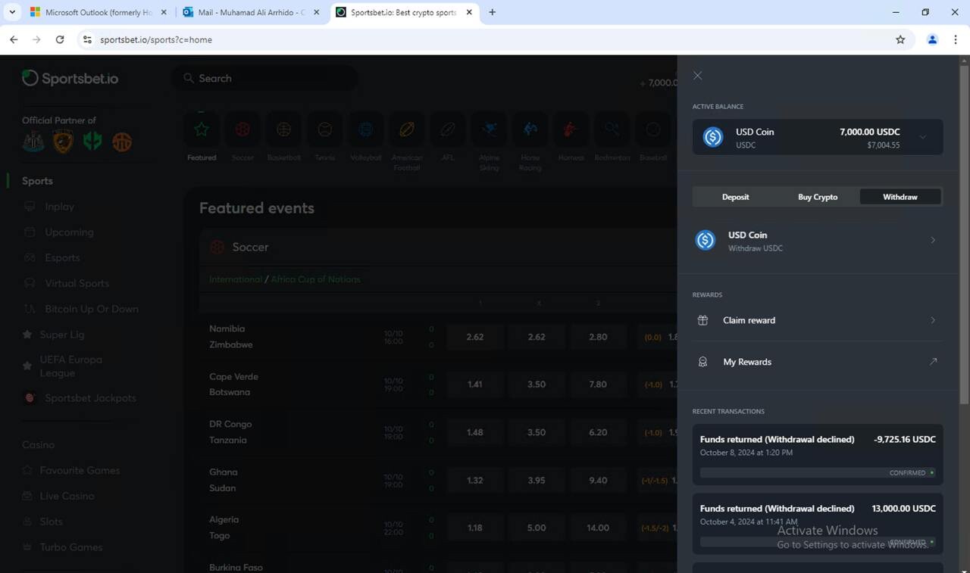Viewport: 970px width, 573px height.
Task: Open Live Casino in sidebar
Action: (x=67, y=496)
